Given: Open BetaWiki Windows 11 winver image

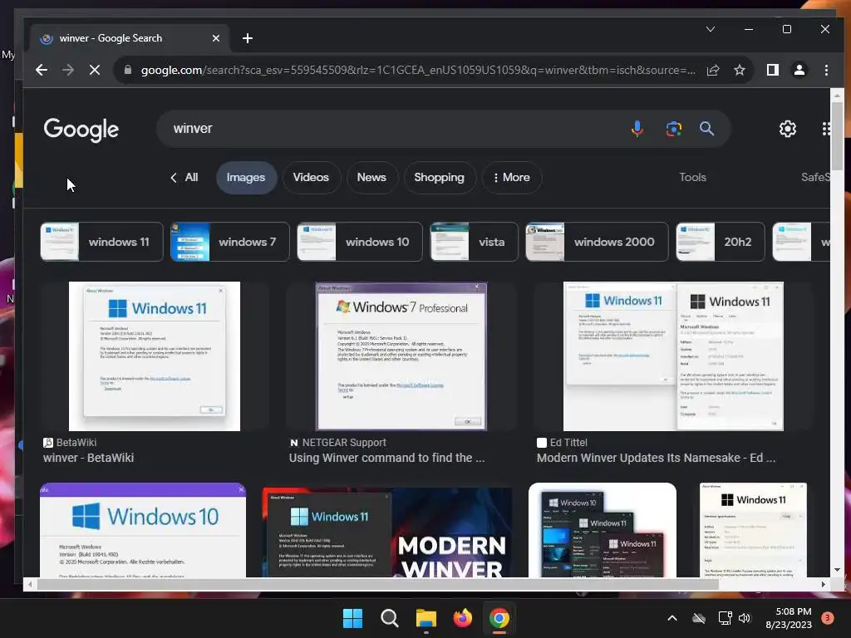Looking at the screenshot, I should (154, 356).
